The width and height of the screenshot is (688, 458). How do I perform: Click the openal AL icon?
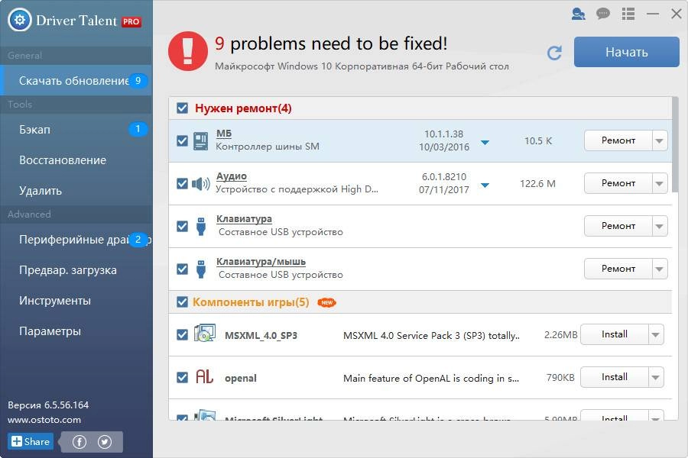(204, 376)
